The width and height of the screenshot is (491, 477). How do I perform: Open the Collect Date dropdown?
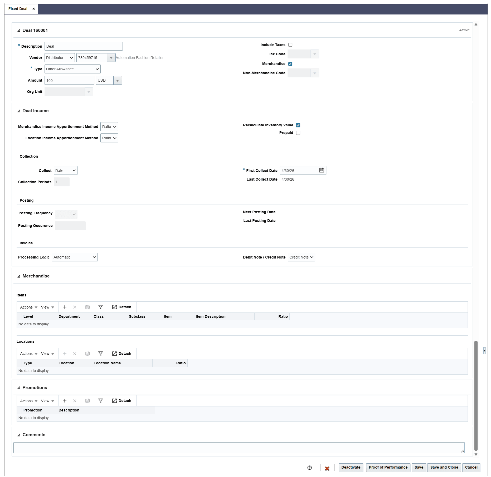coord(65,171)
